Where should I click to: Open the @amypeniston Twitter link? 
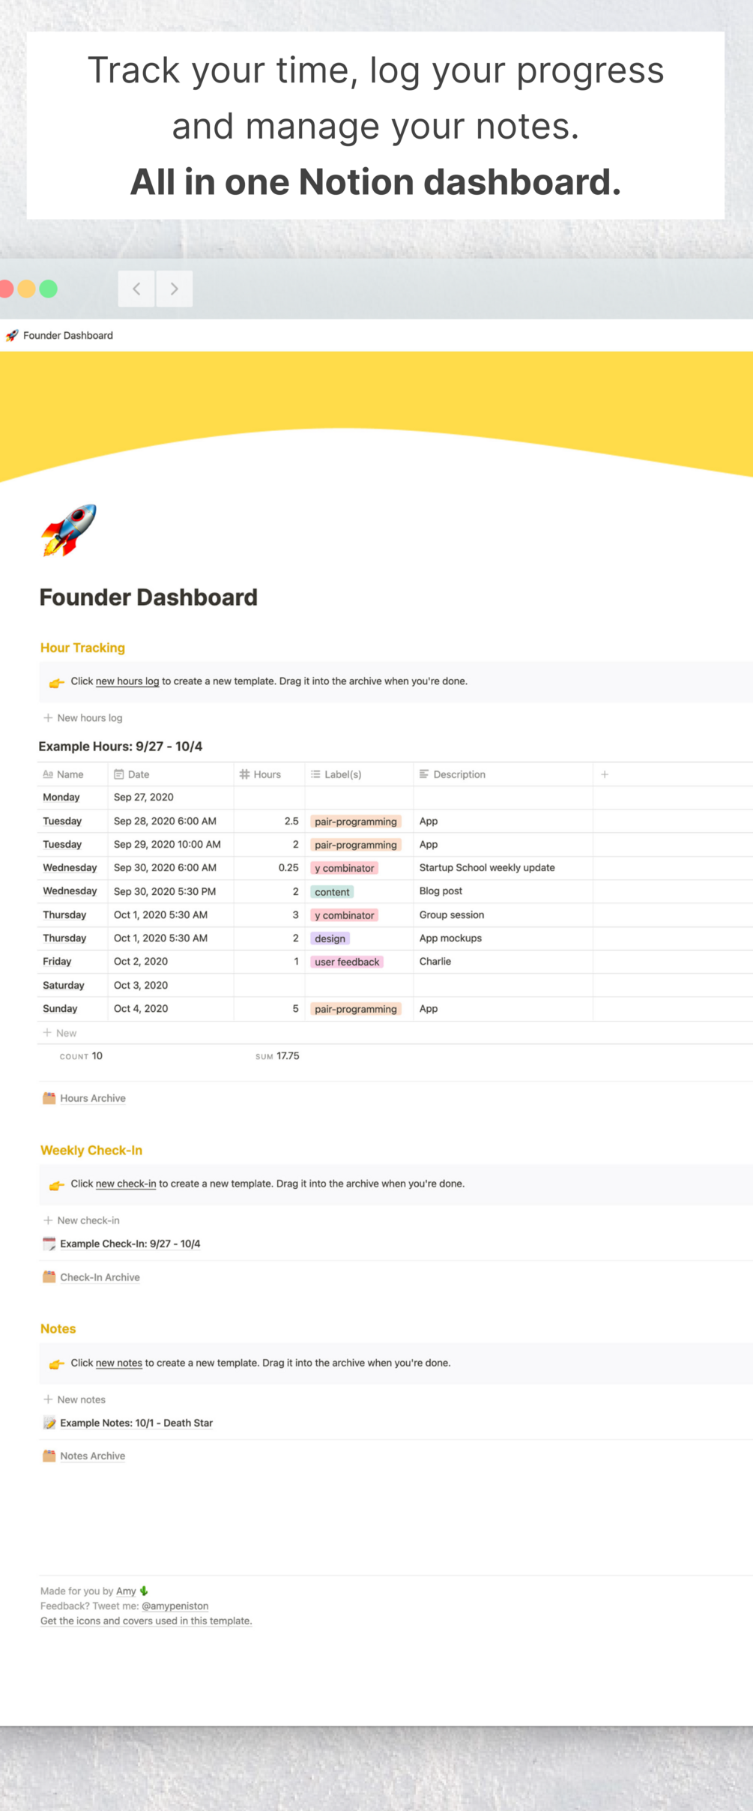point(175,1606)
